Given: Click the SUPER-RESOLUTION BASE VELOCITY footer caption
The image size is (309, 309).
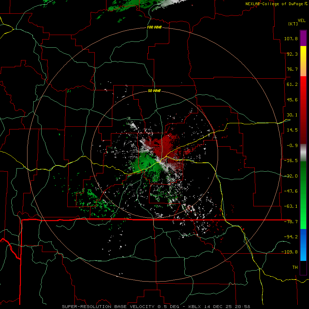Looking at the screenshot, I should [156, 307].
